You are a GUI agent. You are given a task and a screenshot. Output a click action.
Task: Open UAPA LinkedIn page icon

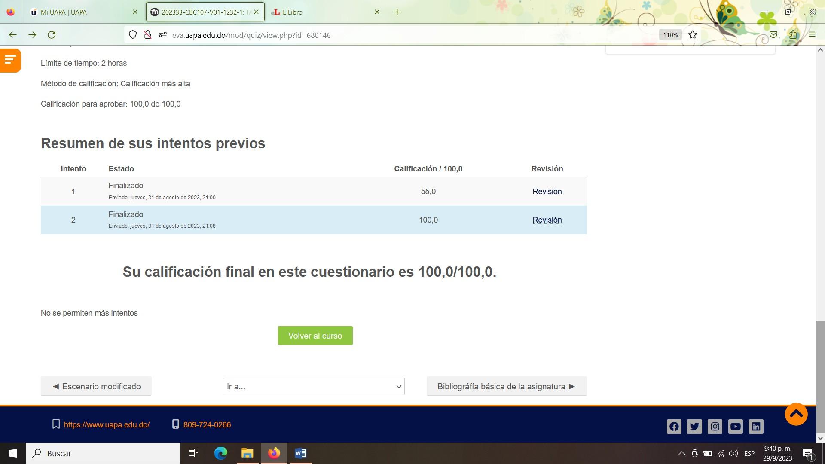[x=756, y=427]
